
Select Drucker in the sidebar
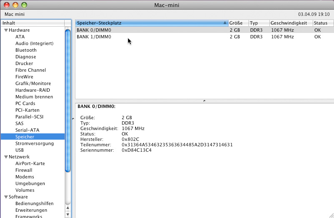pyautogui.click(x=24, y=63)
